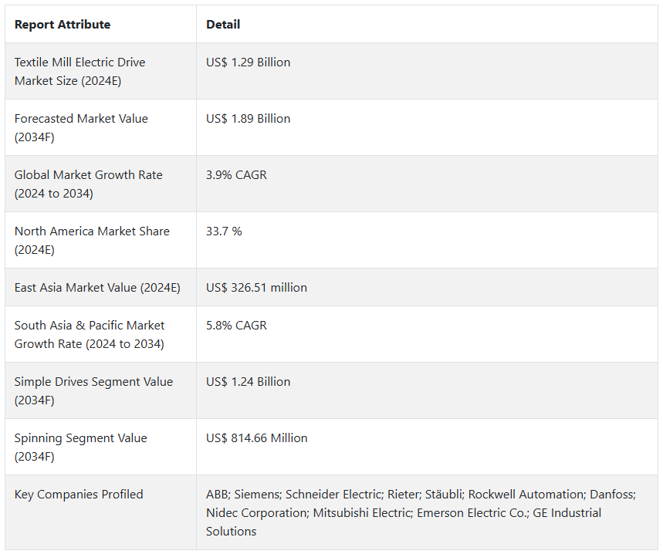Screen dimensions: 663x554
Task: Click the company list starting with ABB
Action: pos(421,512)
